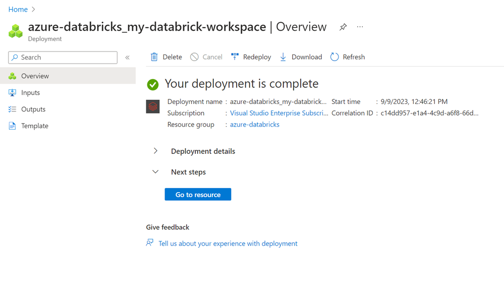Collapse the Next steps chevron
This screenshot has height=283, width=504.
pyautogui.click(x=155, y=172)
